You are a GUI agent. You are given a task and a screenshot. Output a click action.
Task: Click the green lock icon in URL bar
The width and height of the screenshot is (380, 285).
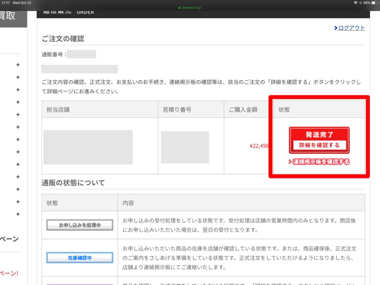pos(180,7)
